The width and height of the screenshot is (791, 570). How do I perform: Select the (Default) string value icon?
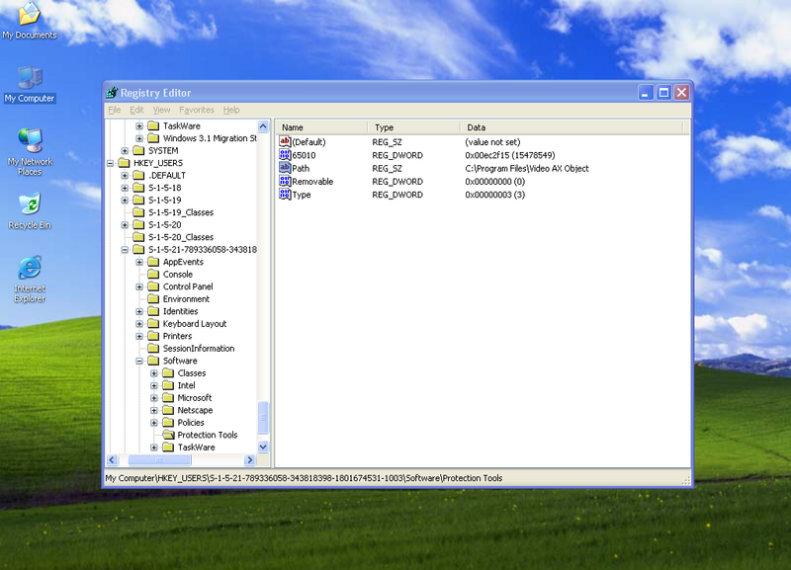click(x=285, y=141)
